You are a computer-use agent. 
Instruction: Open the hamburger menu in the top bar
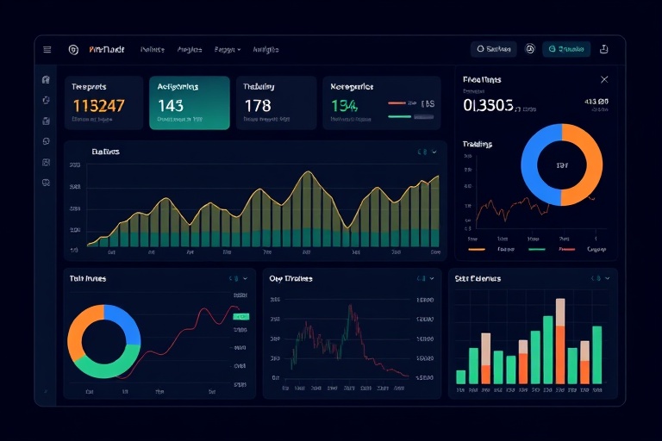[47, 50]
